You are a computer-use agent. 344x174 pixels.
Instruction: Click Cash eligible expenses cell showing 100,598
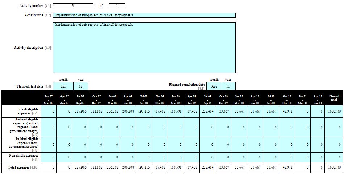click(x=175, y=111)
